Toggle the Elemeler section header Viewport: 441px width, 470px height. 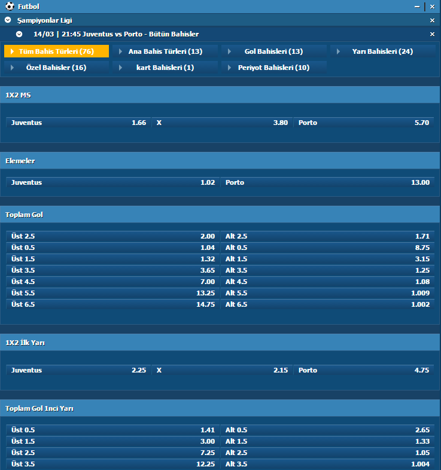[x=220, y=161]
